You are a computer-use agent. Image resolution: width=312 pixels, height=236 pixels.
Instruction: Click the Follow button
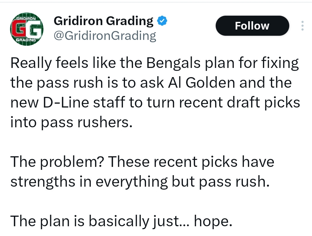click(252, 26)
